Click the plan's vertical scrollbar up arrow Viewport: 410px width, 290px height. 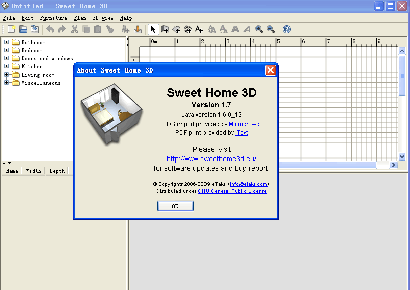pos(402,51)
